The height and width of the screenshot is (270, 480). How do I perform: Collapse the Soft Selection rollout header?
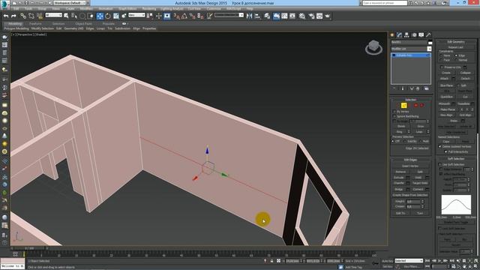(456, 159)
